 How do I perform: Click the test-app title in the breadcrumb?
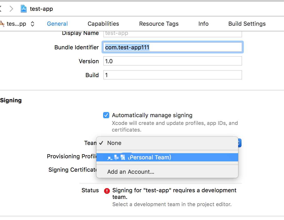41,9
